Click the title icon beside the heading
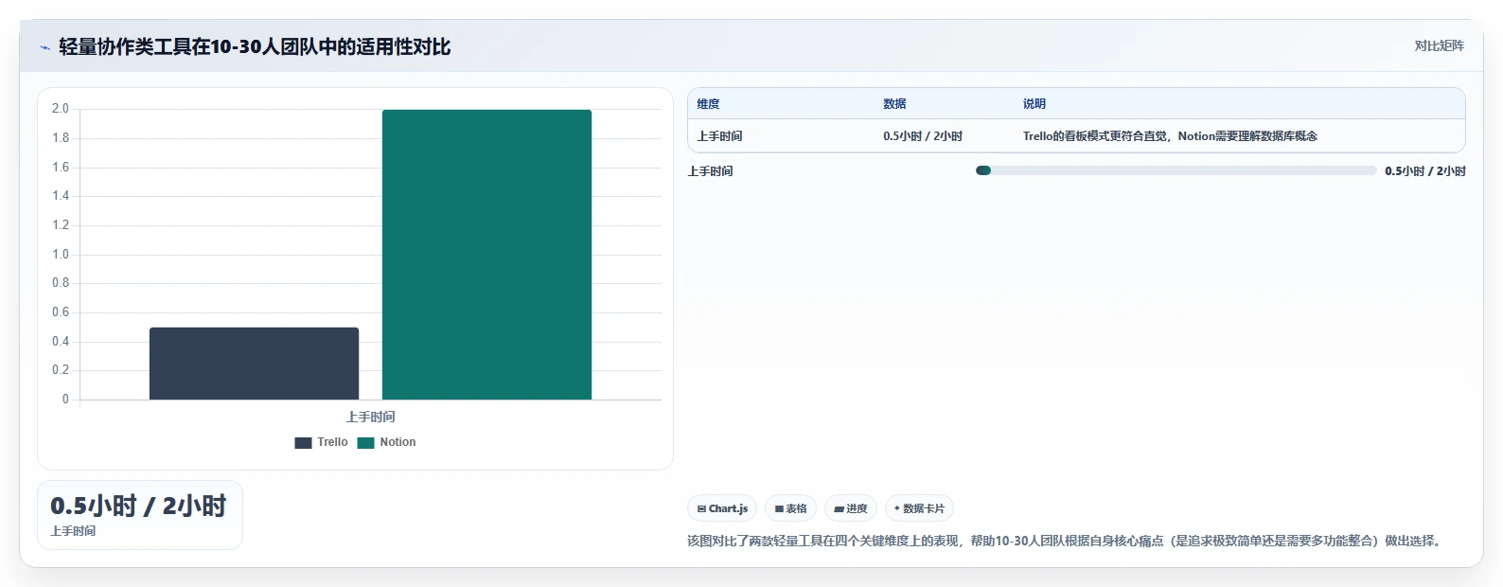The height and width of the screenshot is (587, 1503). [45, 47]
